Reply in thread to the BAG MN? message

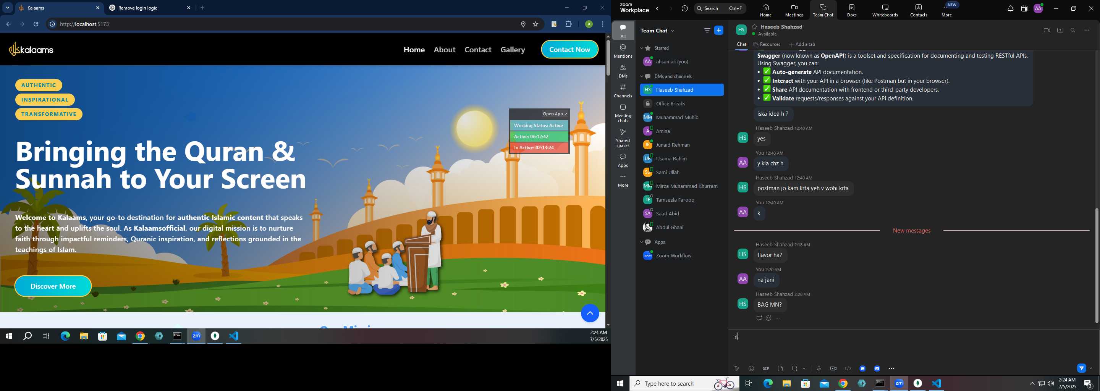point(759,318)
